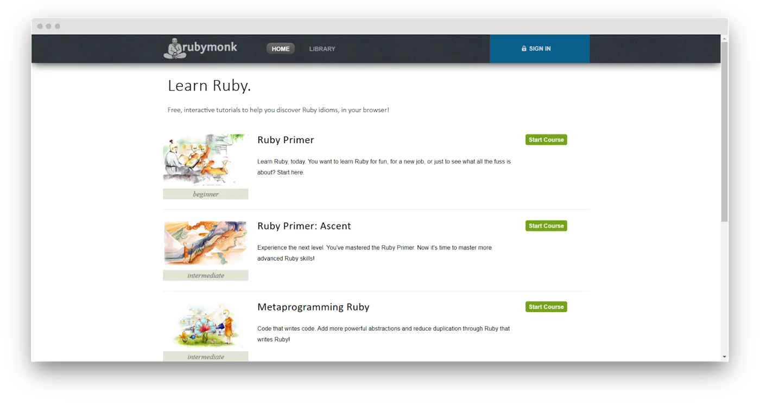
Task: Click the page scrollbar thumb
Action: (x=725, y=132)
